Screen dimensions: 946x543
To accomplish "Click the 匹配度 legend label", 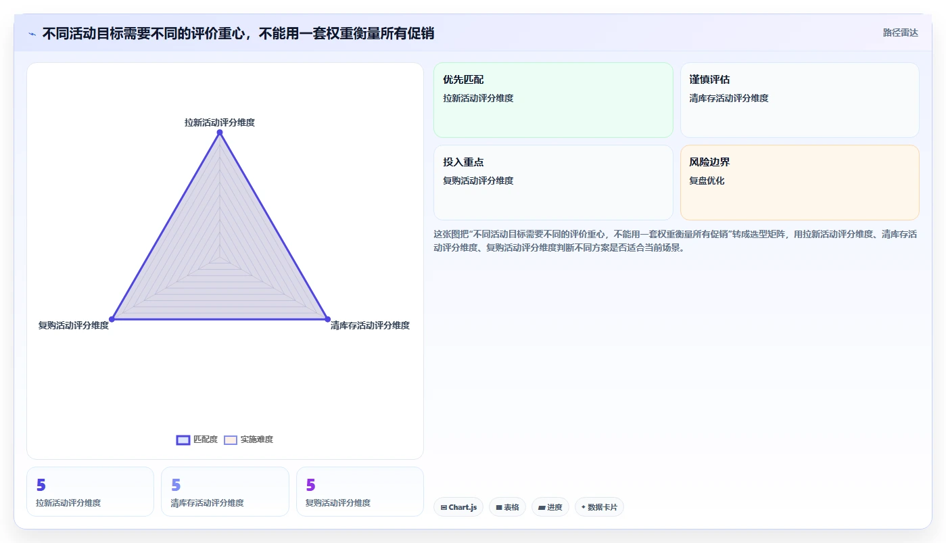I will pos(206,440).
